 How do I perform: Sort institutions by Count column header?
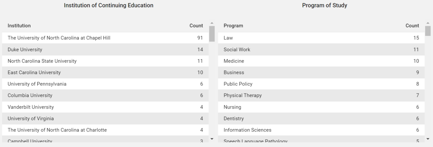pos(196,26)
